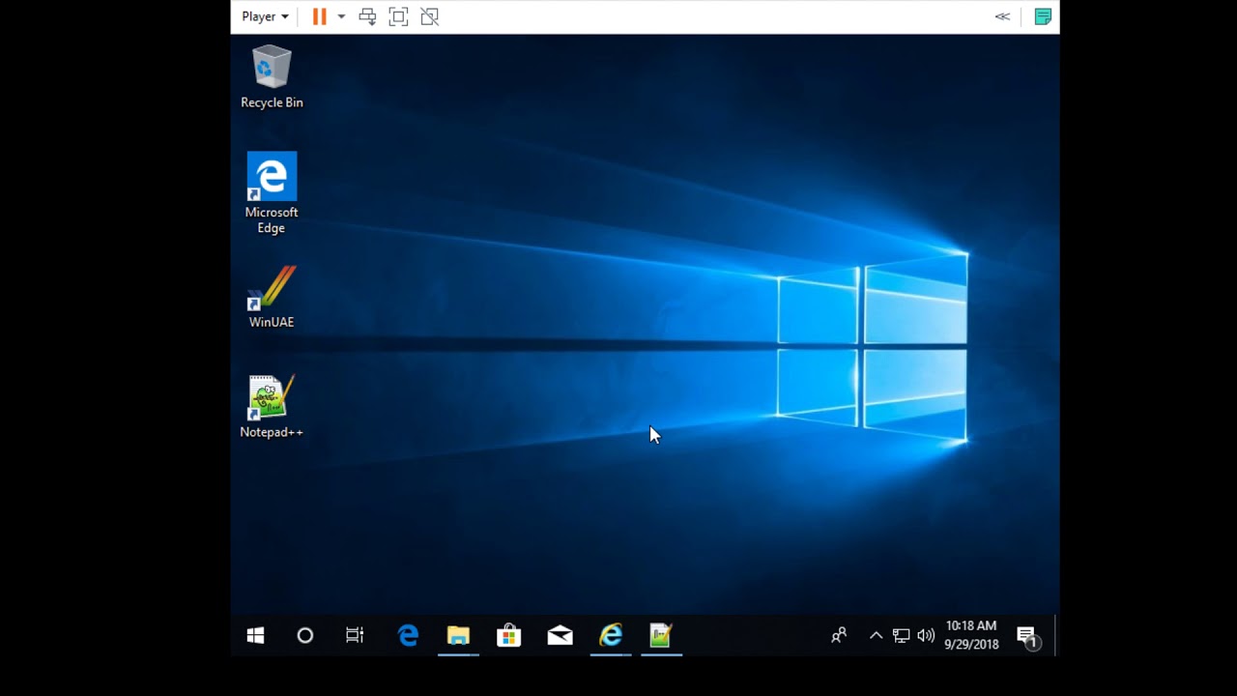Viewport: 1237px width, 696px height.
Task: Select the WinUAE desktop shortcut
Action: tap(272, 298)
